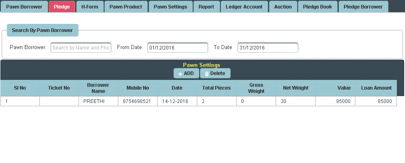
Task: Click the Ticket No column header
Action: point(59,88)
